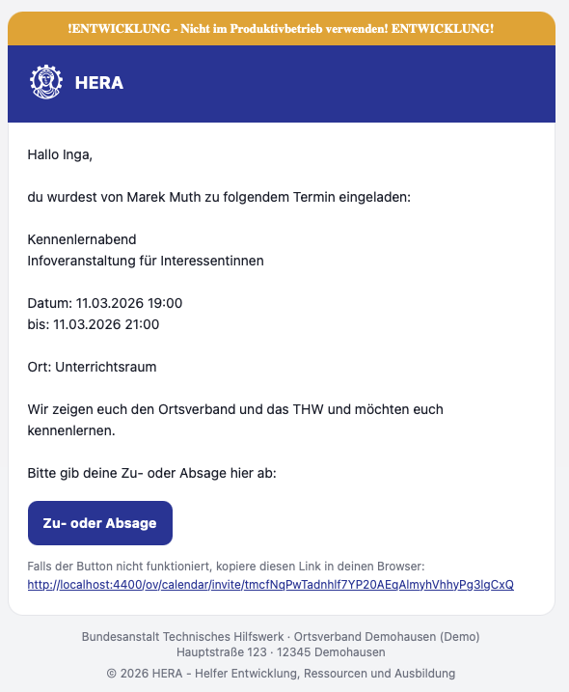The width and height of the screenshot is (569, 692).
Task: Click the Hallo Inga greeting line
Action: (60, 155)
